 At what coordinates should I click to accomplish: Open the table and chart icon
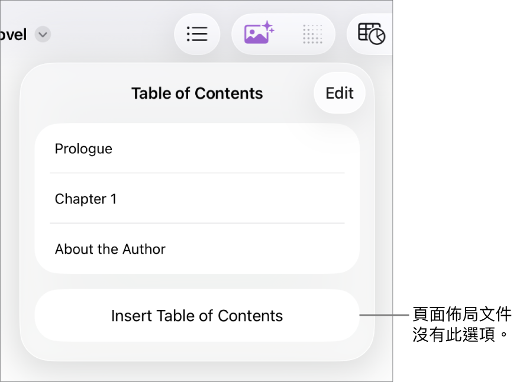coord(371,34)
